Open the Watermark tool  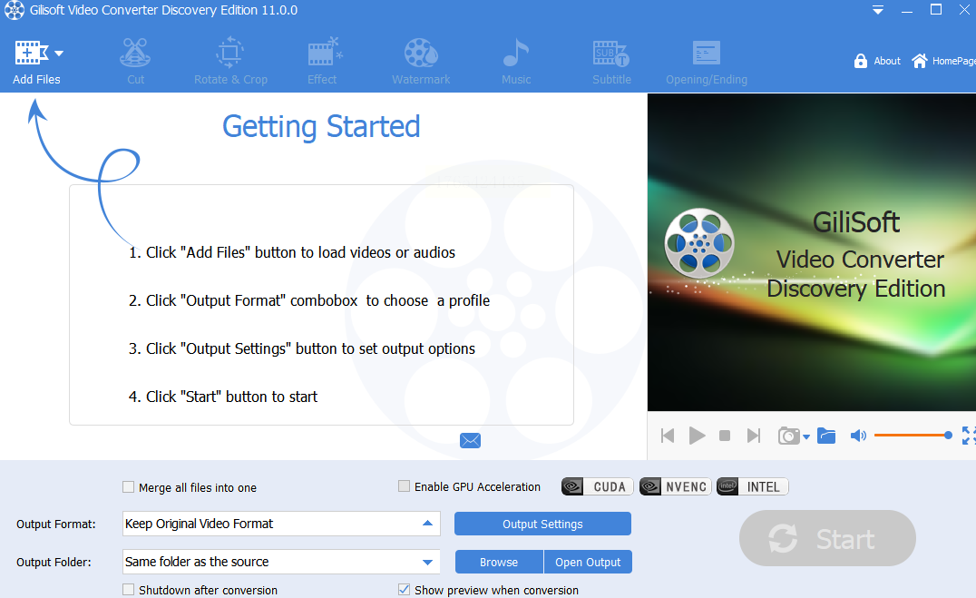tap(421, 61)
